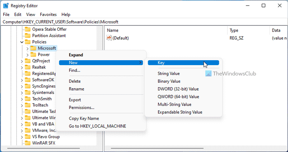This screenshot has height=152, width=288.
Task: Click the RegisteredAp folder icon
Action: coord(28,73)
